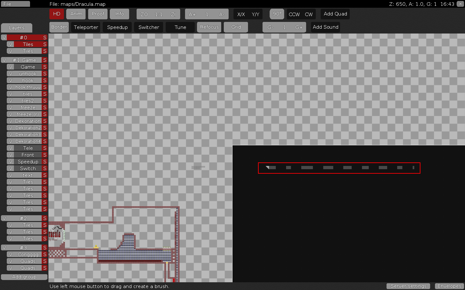Toggle visibility of the unhook layer

pos(11,74)
